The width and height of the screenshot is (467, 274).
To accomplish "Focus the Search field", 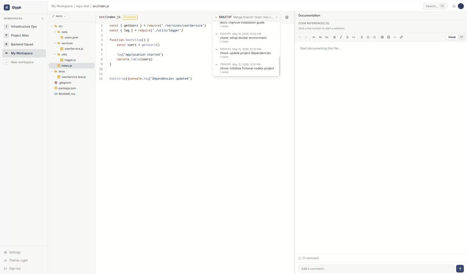I will (435, 6).
